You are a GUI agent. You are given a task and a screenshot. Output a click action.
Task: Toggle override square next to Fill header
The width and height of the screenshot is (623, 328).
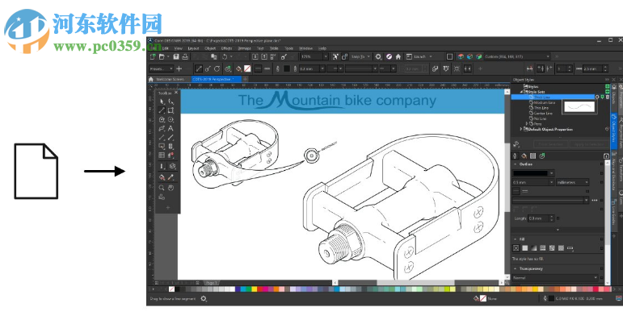[601, 239]
